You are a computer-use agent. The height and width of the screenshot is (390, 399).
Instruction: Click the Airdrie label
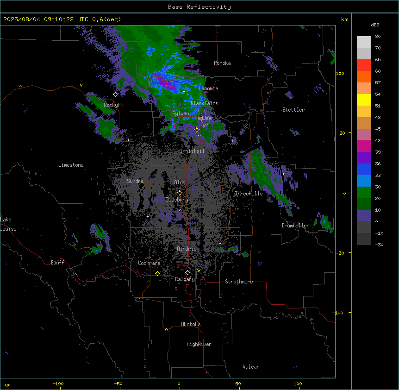(x=187, y=249)
